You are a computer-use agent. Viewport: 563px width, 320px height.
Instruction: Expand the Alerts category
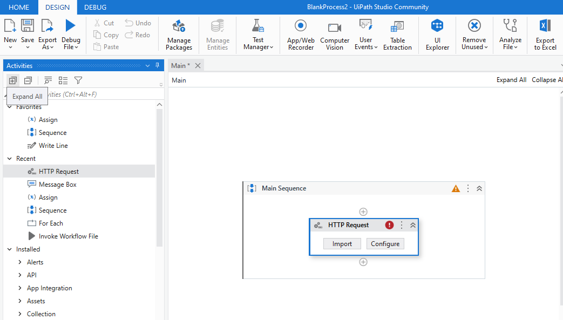point(20,262)
